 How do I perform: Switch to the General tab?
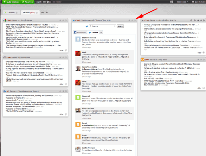[x=11, y=13]
